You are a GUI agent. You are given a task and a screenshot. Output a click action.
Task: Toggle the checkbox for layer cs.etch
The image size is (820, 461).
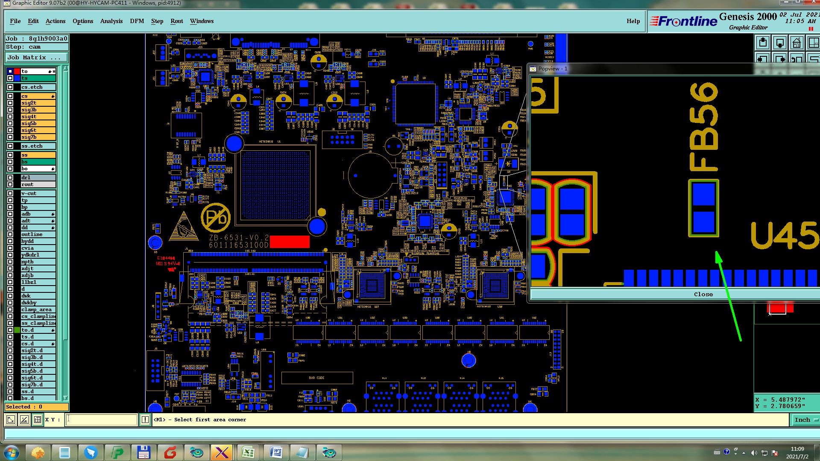click(x=10, y=87)
